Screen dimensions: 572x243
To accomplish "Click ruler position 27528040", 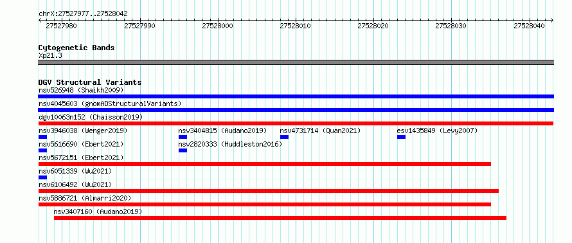I will click(530, 26).
